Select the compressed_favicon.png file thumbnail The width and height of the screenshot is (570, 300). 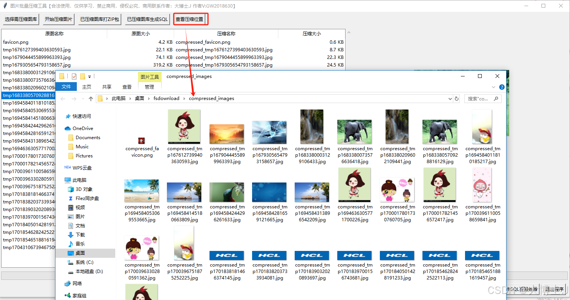(141, 140)
